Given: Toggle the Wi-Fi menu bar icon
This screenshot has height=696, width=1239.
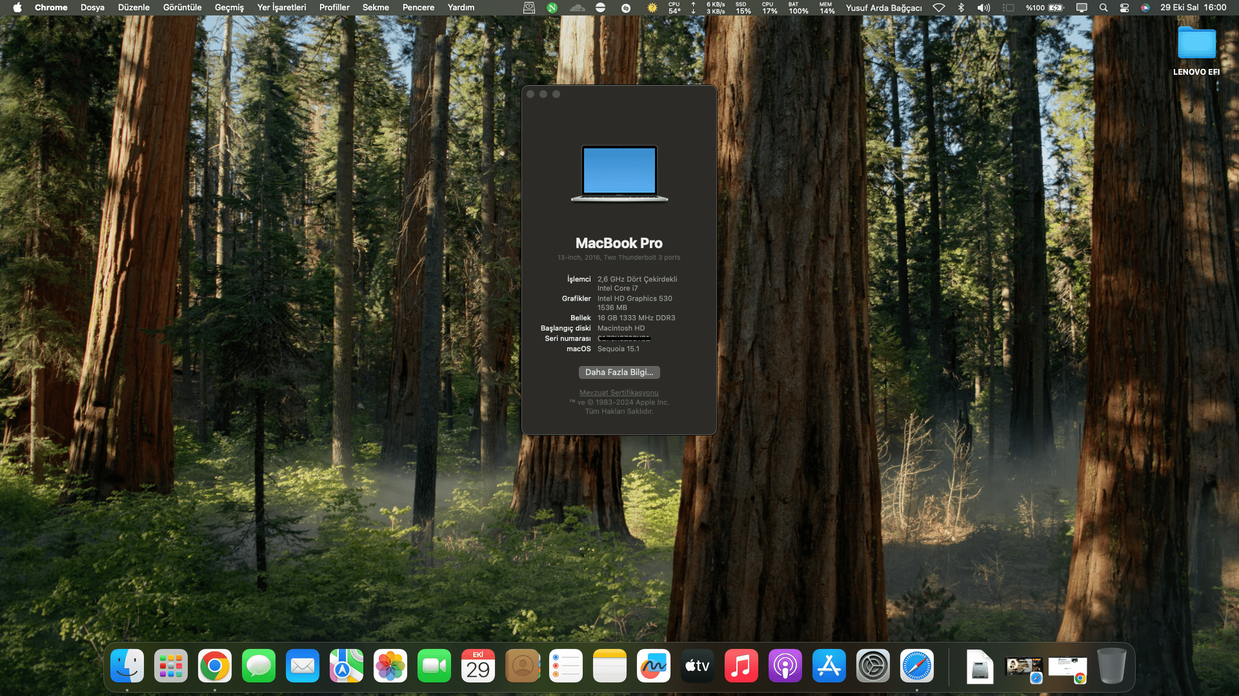Looking at the screenshot, I should (939, 8).
